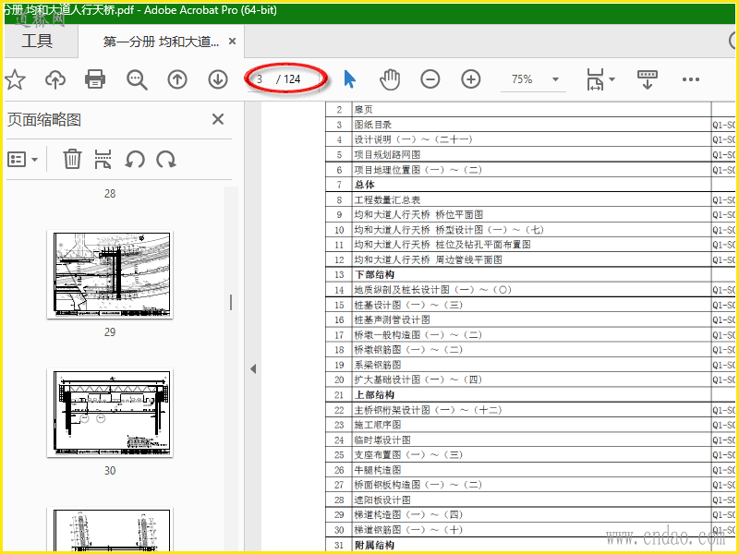Click row 桩基声测管设计图

pos(530,319)
